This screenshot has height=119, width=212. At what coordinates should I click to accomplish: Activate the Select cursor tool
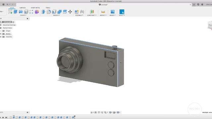[122, 12]
